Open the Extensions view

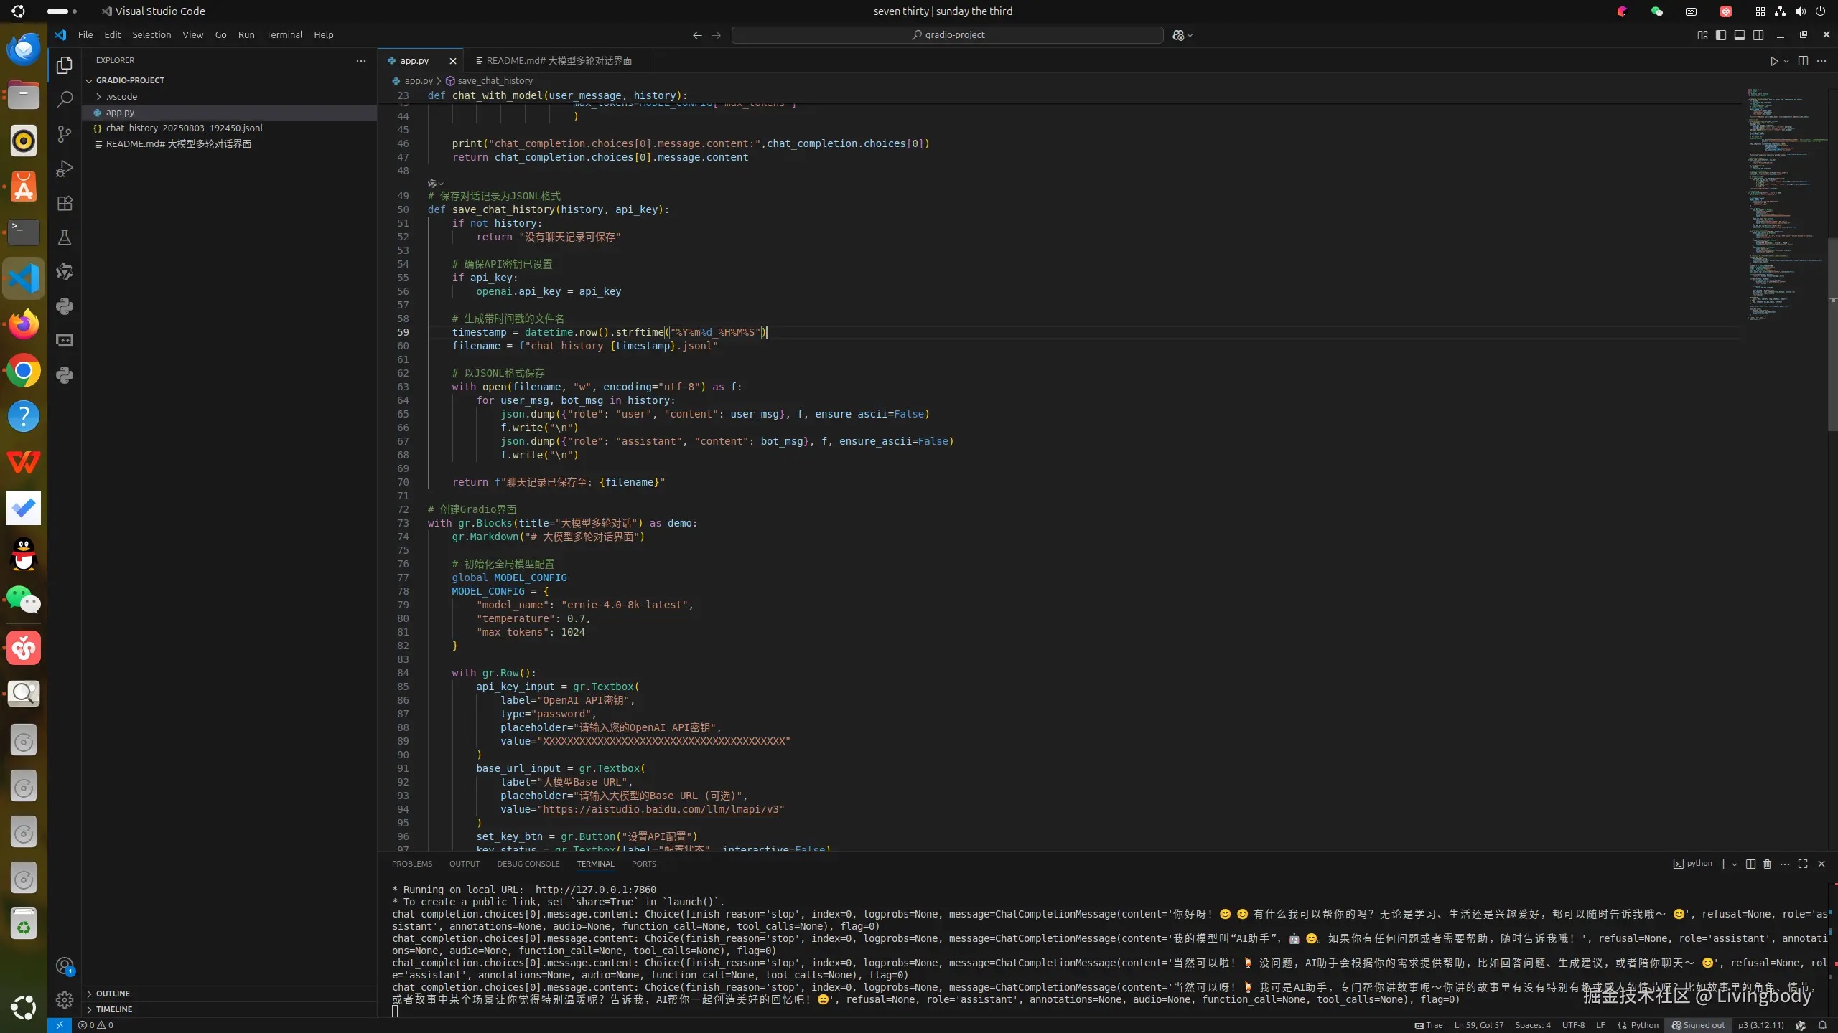65,204
